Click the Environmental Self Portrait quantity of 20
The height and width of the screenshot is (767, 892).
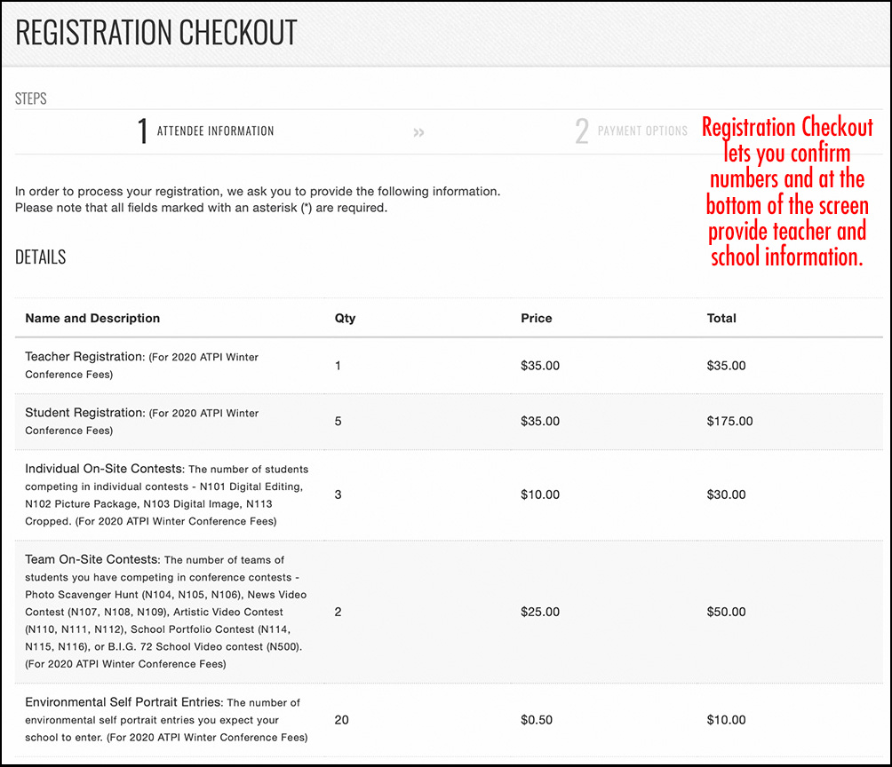[x=341, y=720]
